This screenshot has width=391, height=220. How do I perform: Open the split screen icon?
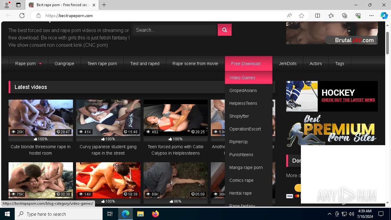[x=317, y=16]
